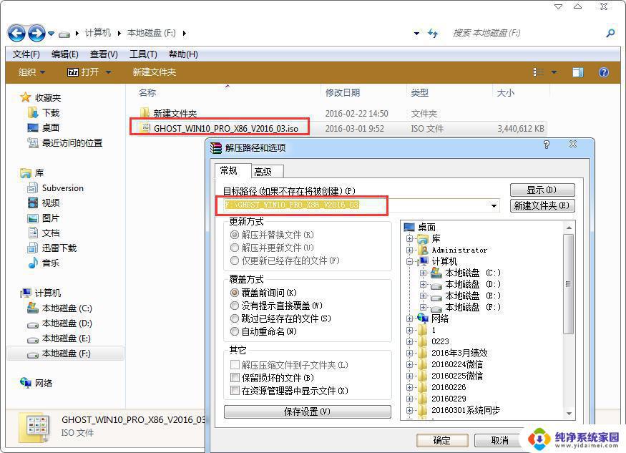Select the 自动重命名 radio option
The height and width of the screenshot is (453, 626).
click(235, 331)
